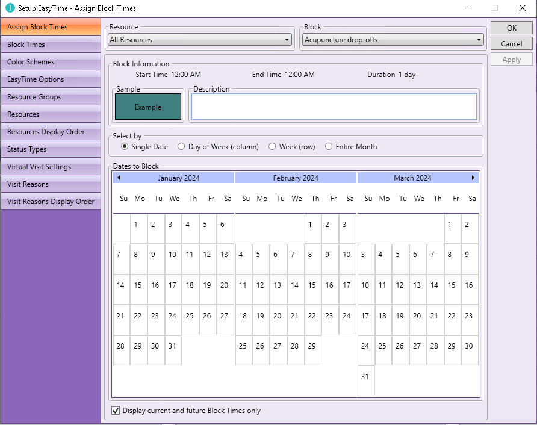
Task: Uncheck Display current and future Block Times only
Action: coord(116,411)
